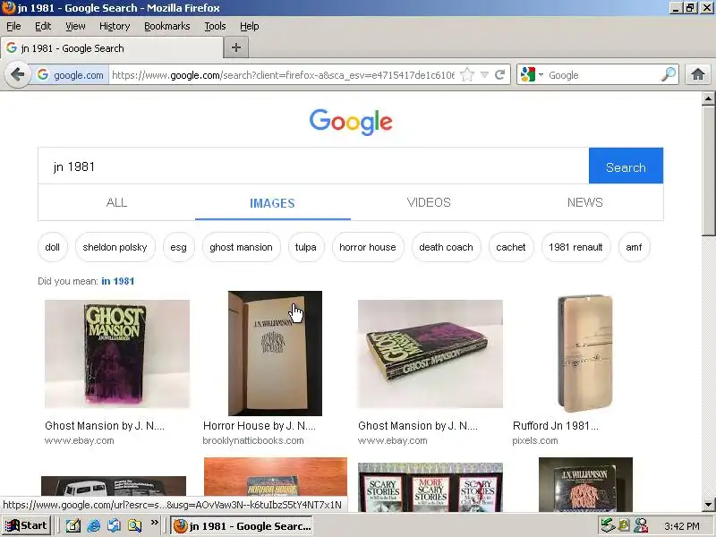Launch Internet Explorer from quick launch

pyautogui.click(x=94, y=525)
